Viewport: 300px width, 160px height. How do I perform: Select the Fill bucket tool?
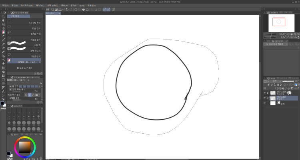pos(3,72)
